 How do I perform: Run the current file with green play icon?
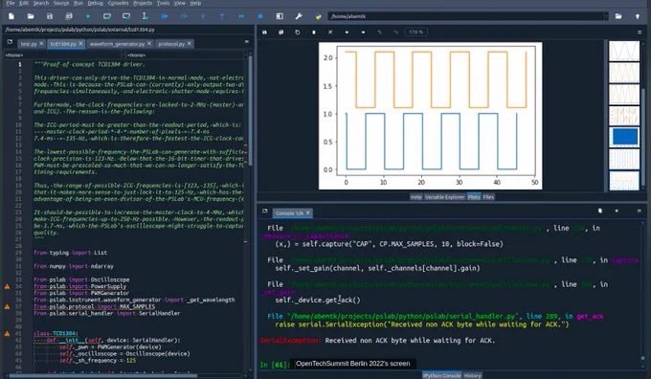tap(88, 16)
